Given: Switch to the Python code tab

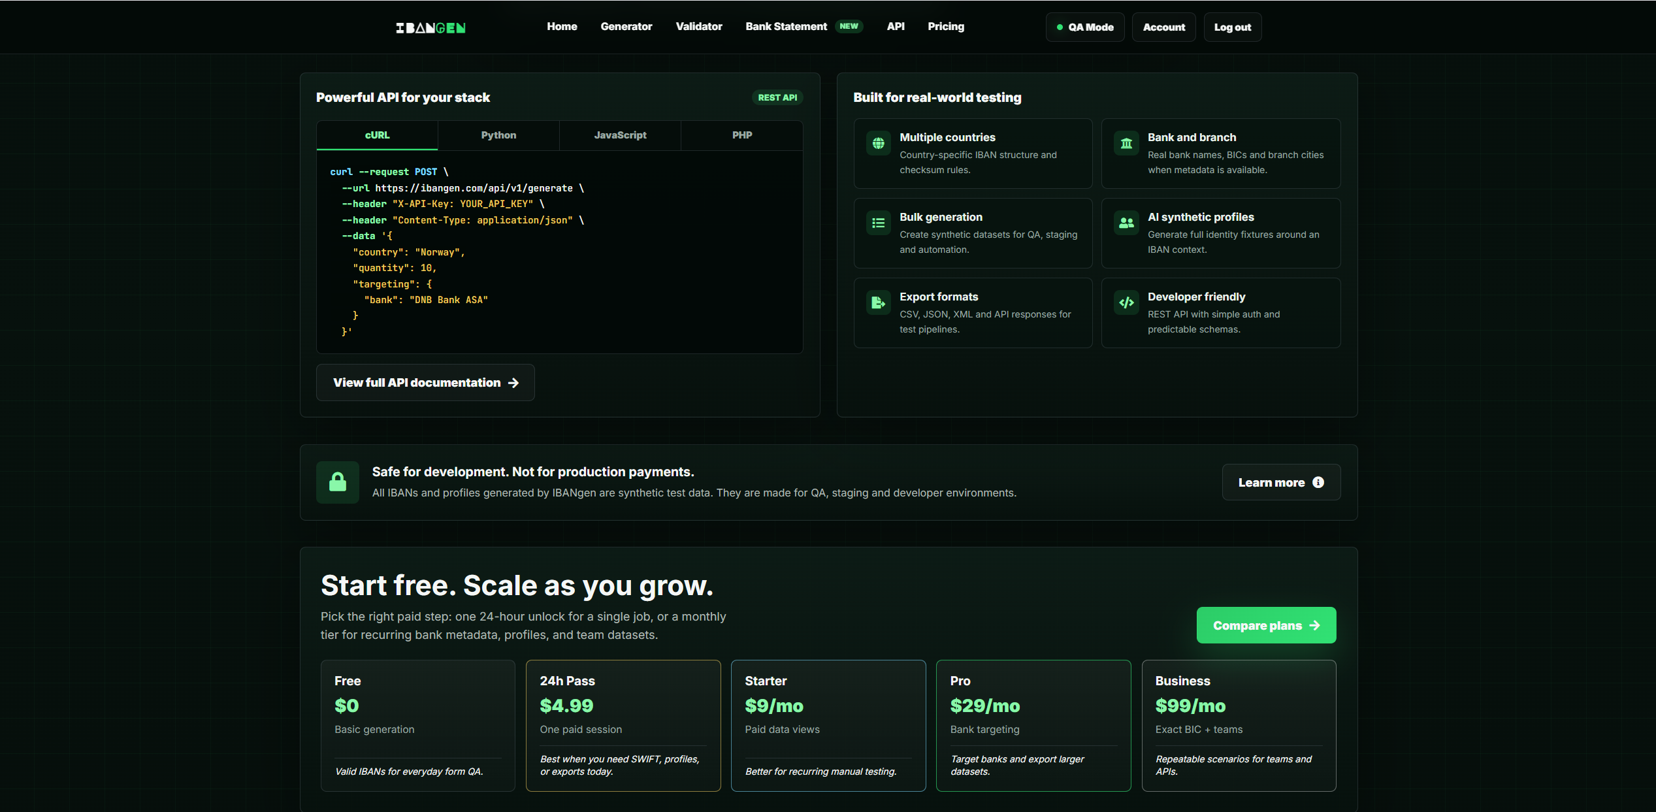Looking at the screenshot, I should click(x=498, y=135).
